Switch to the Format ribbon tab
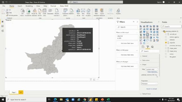Screen dimensions: 182x102 coord(53,6)
